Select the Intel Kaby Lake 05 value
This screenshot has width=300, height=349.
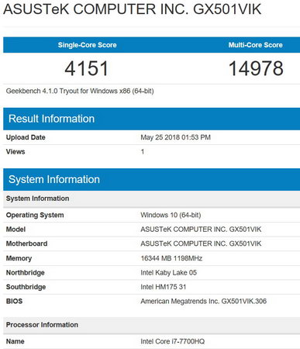[x=168, y=273]
